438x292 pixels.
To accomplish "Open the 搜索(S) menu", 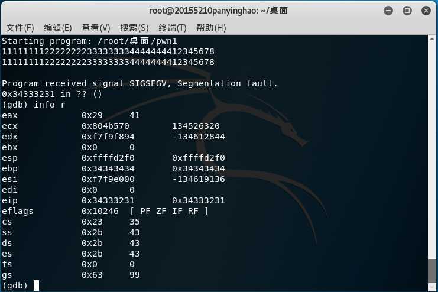I will tap(134, 28).
